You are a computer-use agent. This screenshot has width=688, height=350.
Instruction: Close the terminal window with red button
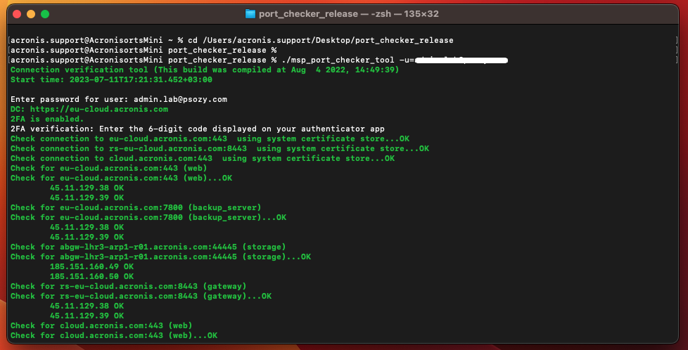(17, 14)
